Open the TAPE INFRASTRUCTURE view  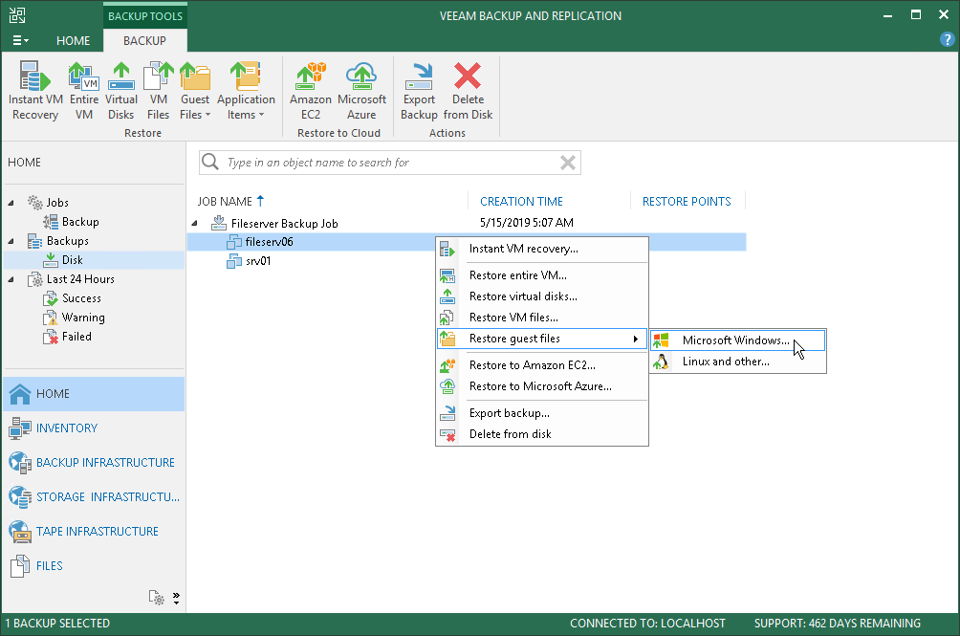[94, 532]
